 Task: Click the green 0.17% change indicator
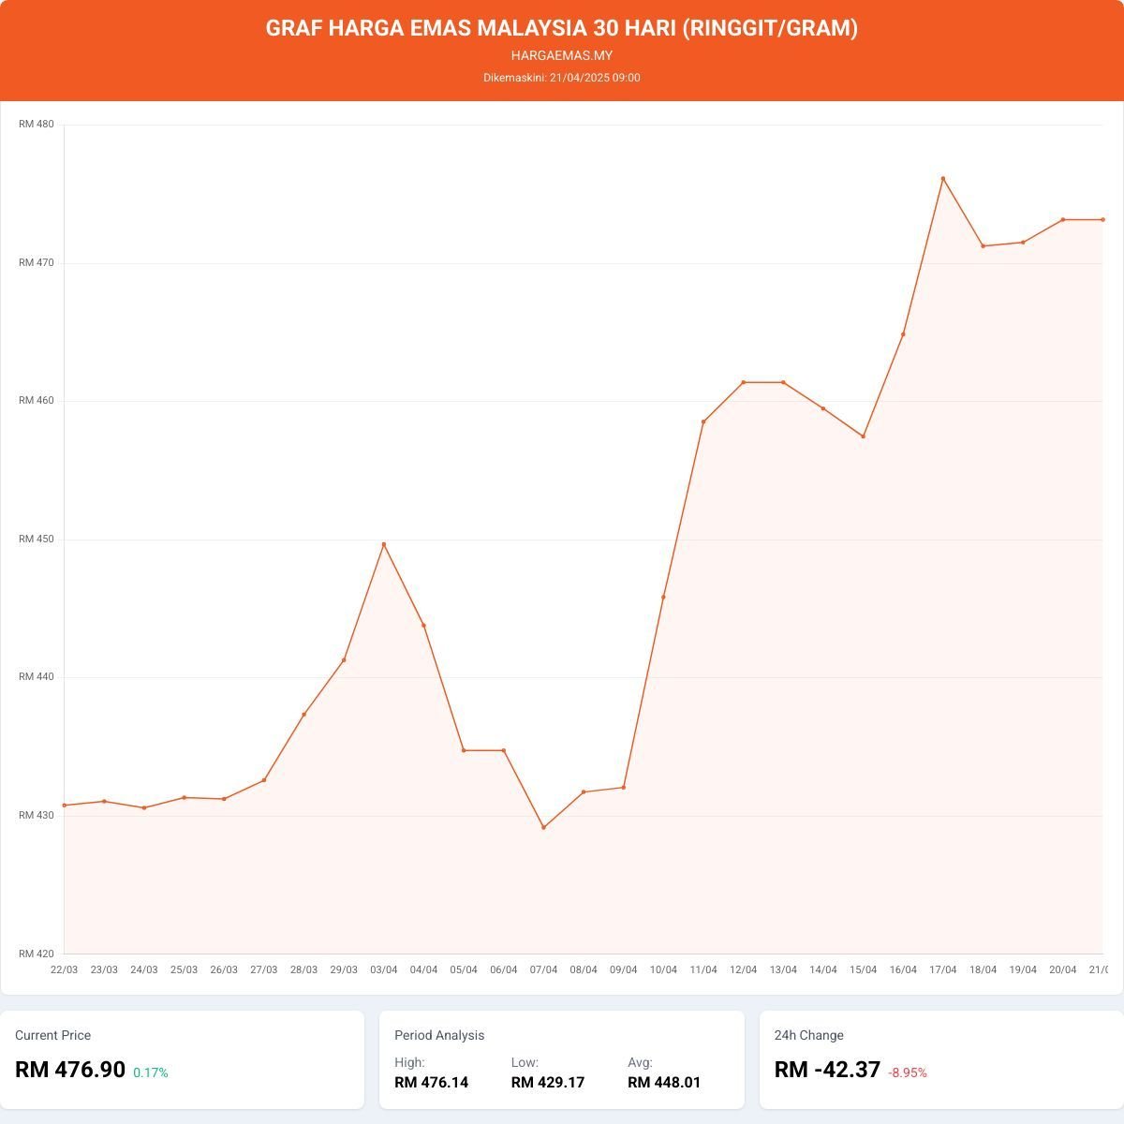pos(151,1072)
